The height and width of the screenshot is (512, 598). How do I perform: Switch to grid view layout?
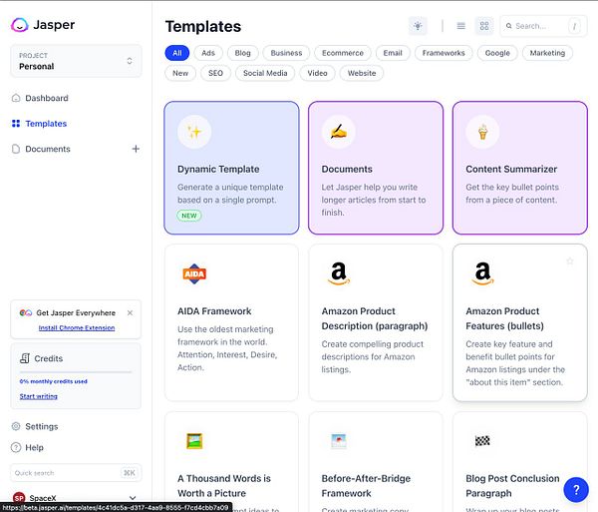[x=484, y=26]
